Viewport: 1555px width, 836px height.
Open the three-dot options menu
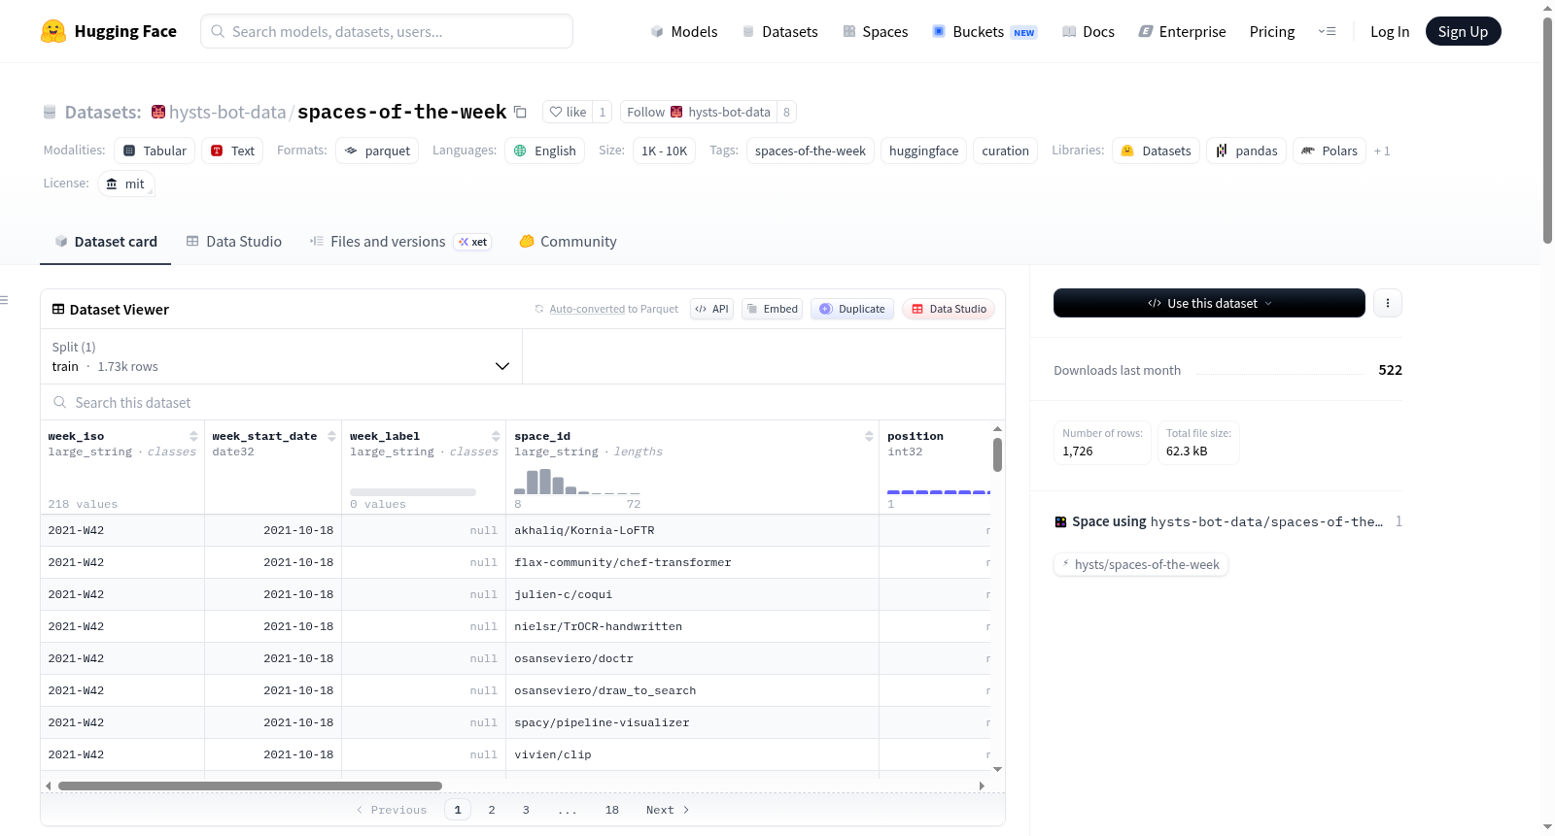(x=1387, y=303)
